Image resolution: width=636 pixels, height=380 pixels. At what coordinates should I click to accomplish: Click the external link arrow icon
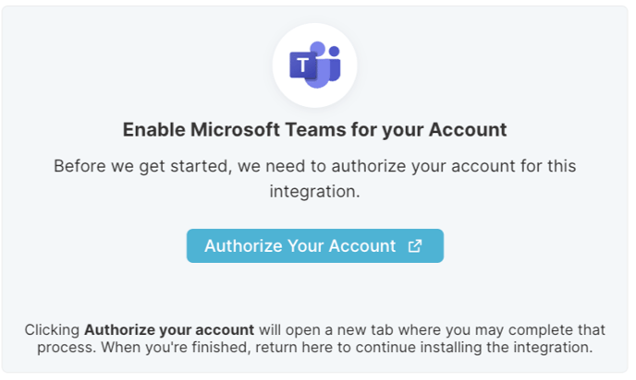(x=414, y=245)
